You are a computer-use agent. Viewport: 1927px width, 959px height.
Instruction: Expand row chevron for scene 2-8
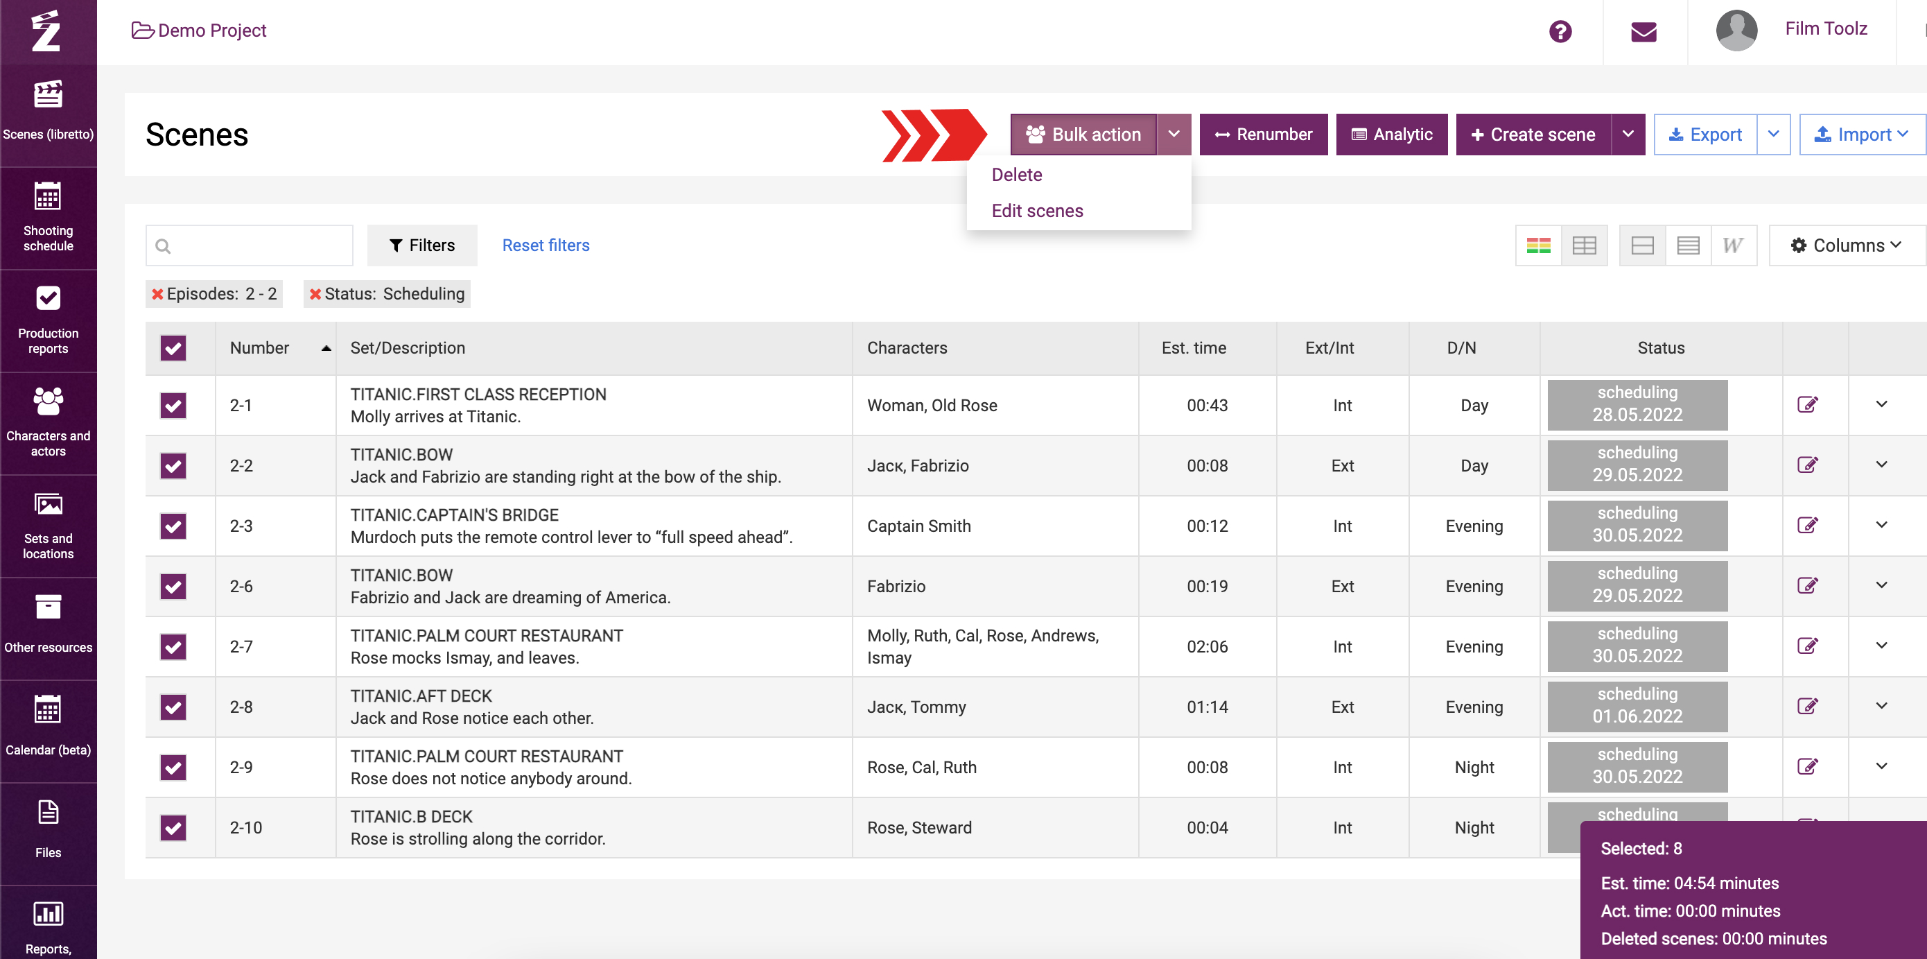1881,706
